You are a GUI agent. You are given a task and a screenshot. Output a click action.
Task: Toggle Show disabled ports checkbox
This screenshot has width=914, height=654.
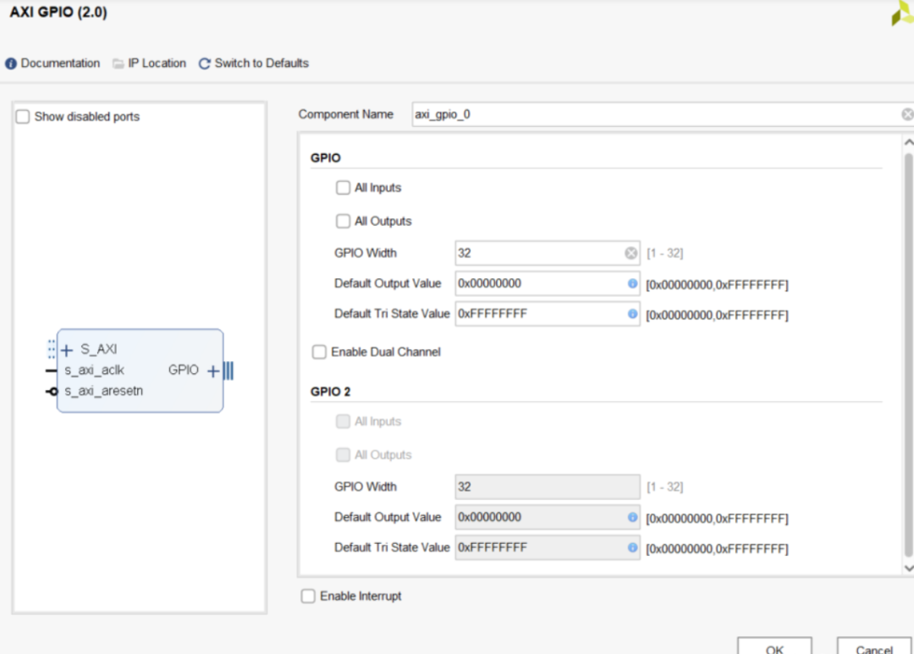23,117
